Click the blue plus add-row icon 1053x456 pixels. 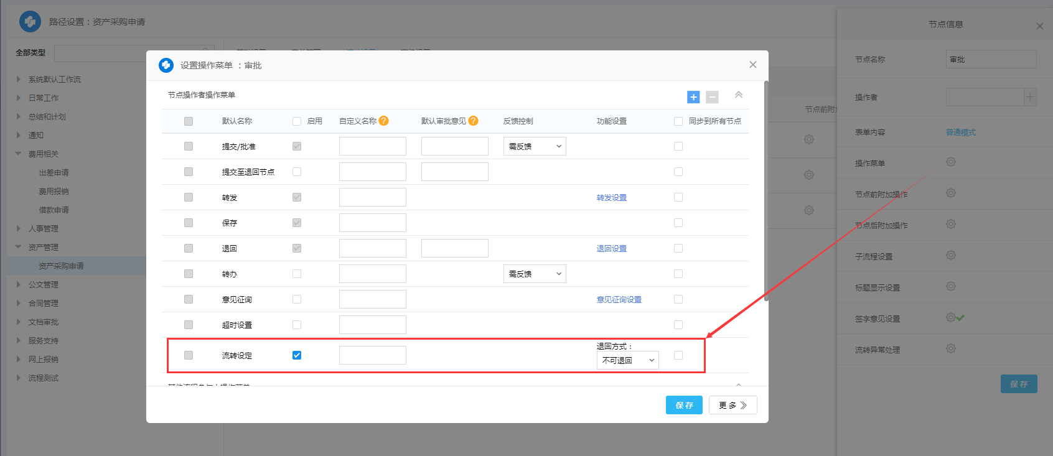pos(693,97)
